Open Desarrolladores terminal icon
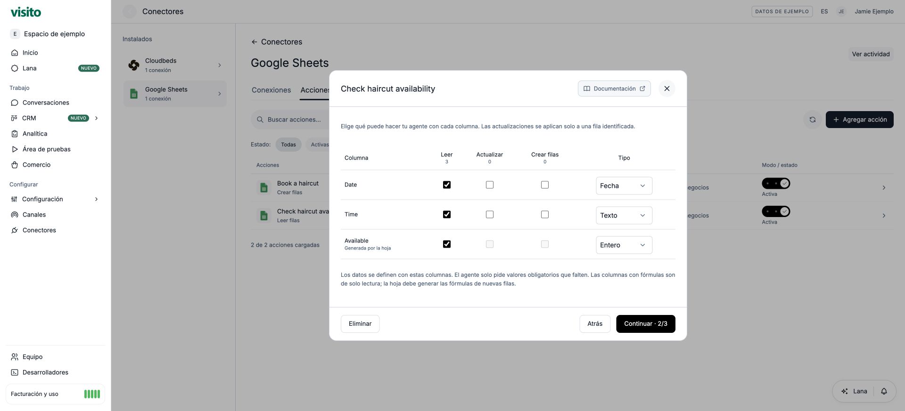The width and height of the screenshot is (905, 411). pos(15,372)
